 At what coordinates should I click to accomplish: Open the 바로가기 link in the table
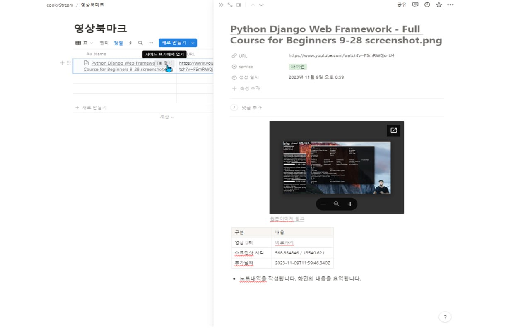click(x=285, y=242)
